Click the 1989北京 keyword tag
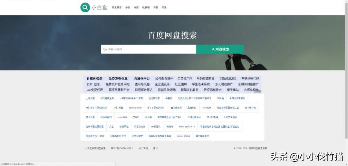This screenshot has height=166, width=348. point(206,108)
